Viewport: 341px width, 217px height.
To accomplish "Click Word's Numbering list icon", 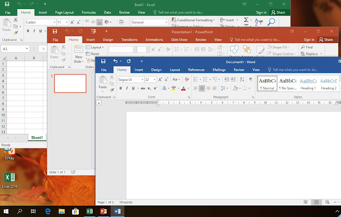I will pos(205,79).
